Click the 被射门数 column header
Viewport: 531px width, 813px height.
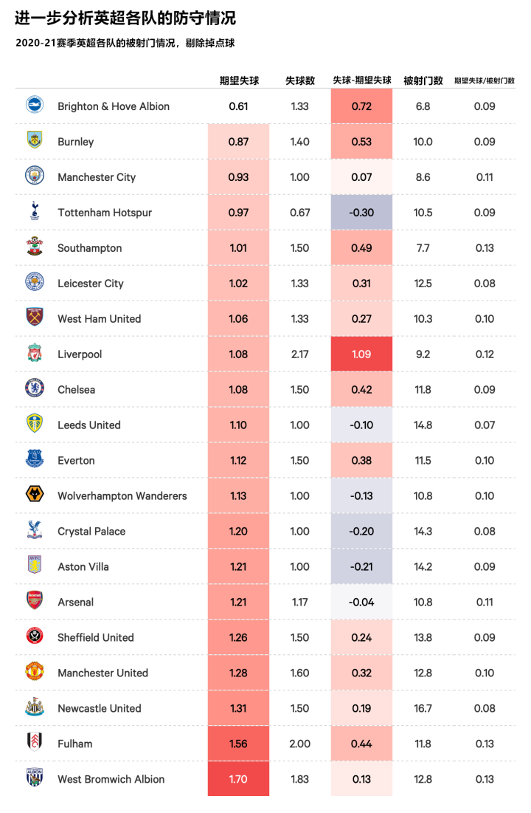pos(423,80)
